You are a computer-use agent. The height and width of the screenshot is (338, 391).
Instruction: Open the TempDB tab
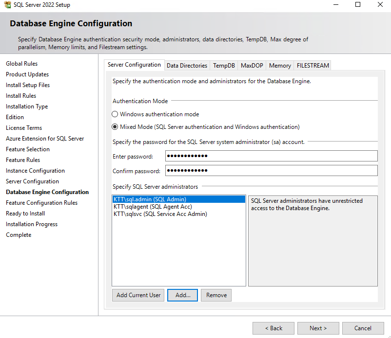point(224,66)
